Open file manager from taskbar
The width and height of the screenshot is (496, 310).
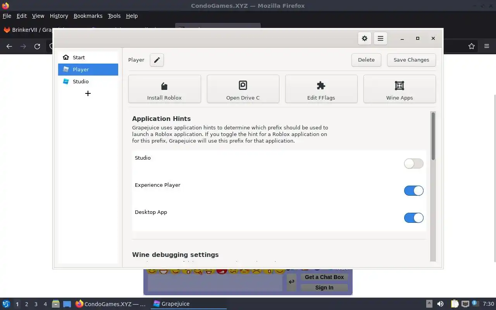point(56,304)
